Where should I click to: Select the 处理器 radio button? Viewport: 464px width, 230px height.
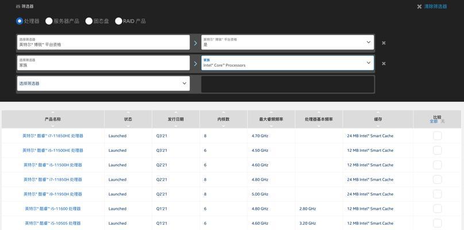pos(20,21)
